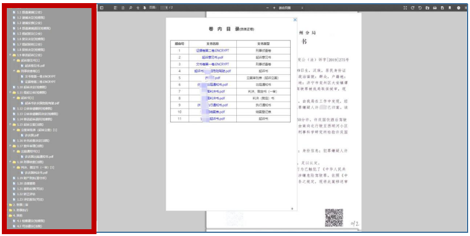
Task: Click the 文书名称 column header
Action: [x=213, y=43]
